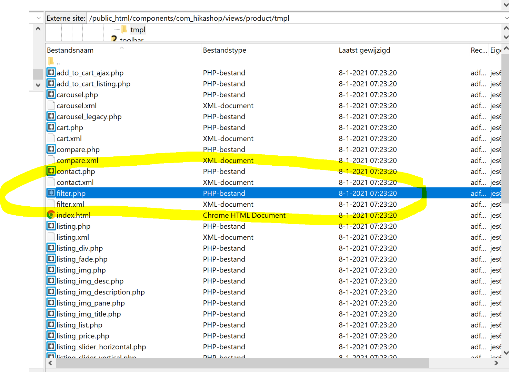The height and width of the screenshot is (372, 509).
Task: Click the file icon next to add_to_cart_ajax.php
Action: click(x=51, y=72)
